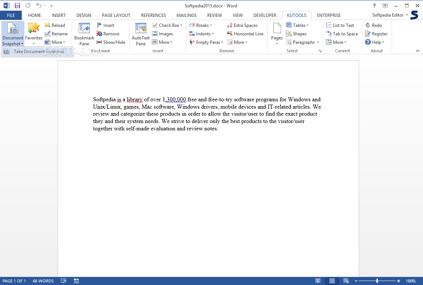Click the Reload group icon
The width and height of the screenshot is (423, 285).
pyautogui.click(x=48, y=25)
